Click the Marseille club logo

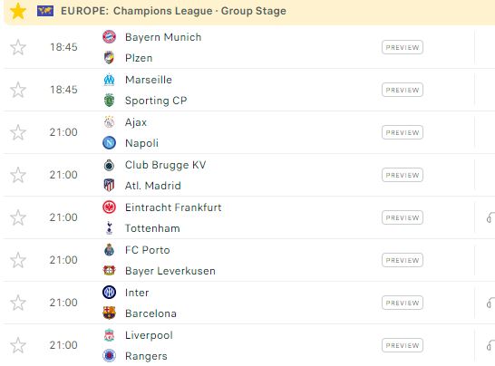109,80
